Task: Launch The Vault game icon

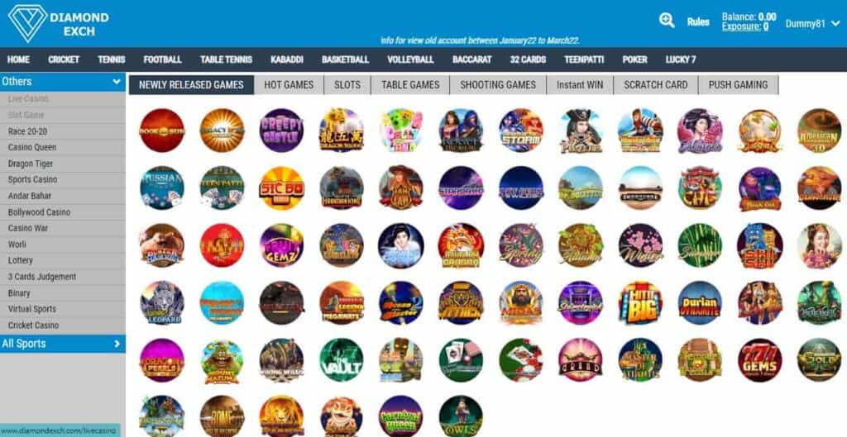Action: click(x=341, y=360)
